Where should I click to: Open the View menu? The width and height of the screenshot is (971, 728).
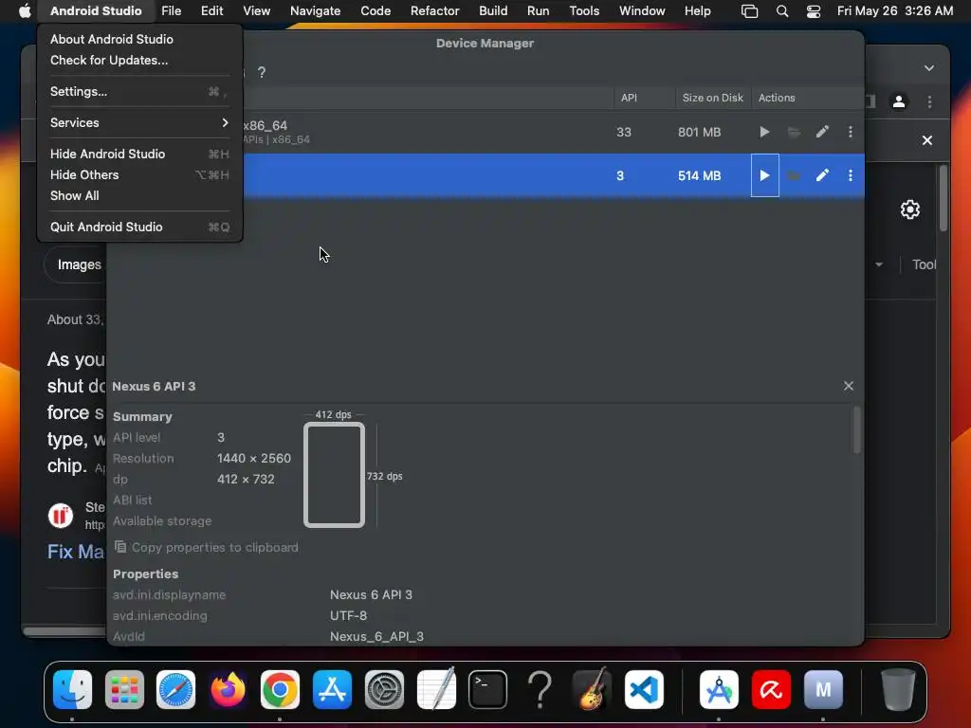tap(256, 10)
